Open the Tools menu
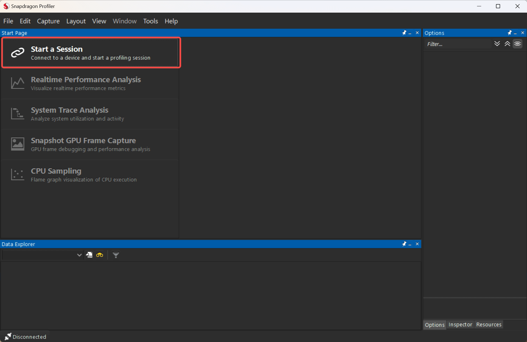The width and height of the screenshot is (527, 342). click(150, 21)
